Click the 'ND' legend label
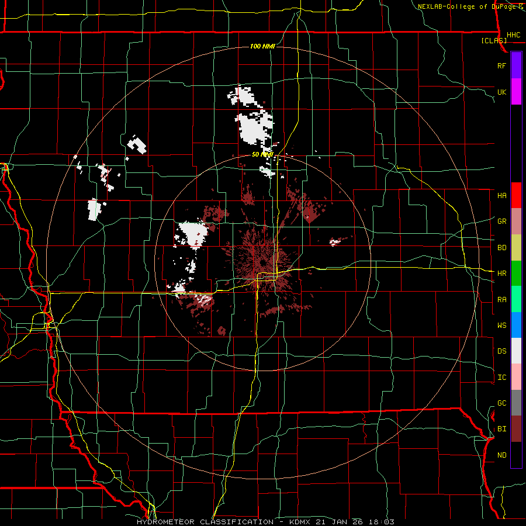This screenshot has height=526, width=526. pyautogui.click(x=501, y=455)
